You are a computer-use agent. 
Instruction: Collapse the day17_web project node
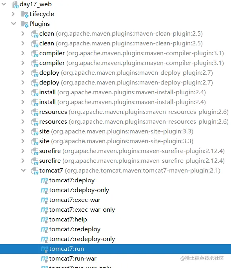pyautogui.click(x=4, y=4)
